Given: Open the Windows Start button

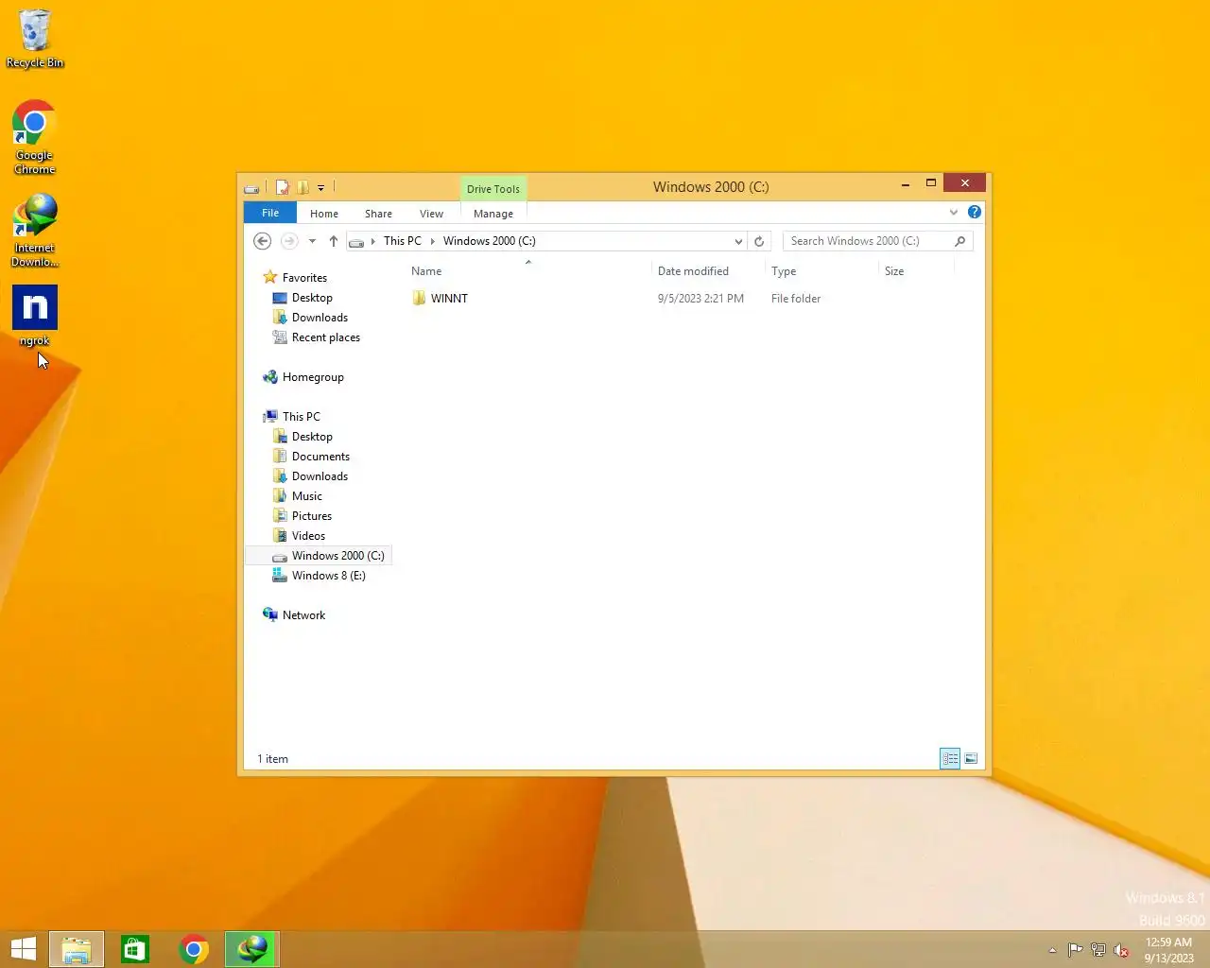Looking at the screenshot, I should click(24, 948).
